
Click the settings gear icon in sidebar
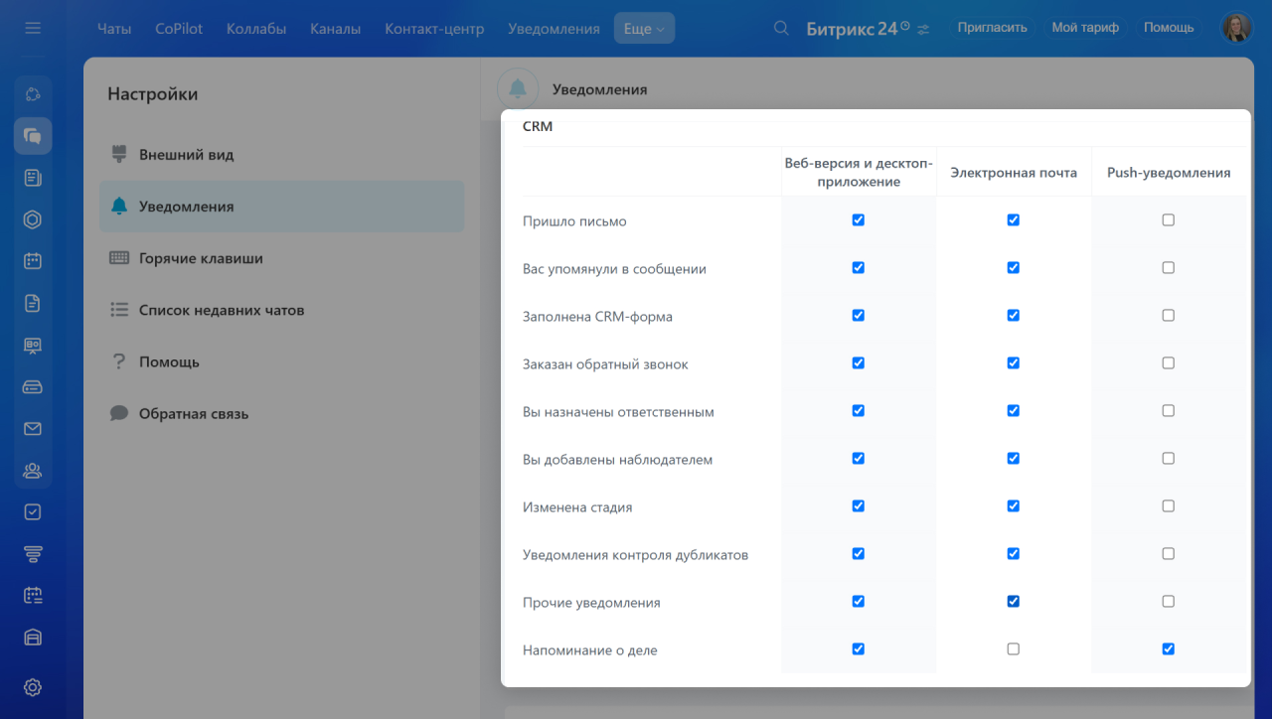pos(33,687)
